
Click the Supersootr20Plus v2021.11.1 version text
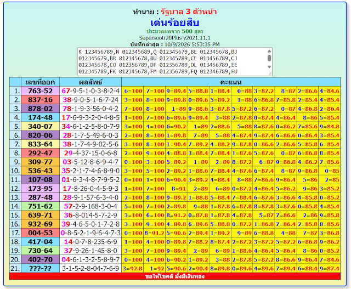click(175, 38)
